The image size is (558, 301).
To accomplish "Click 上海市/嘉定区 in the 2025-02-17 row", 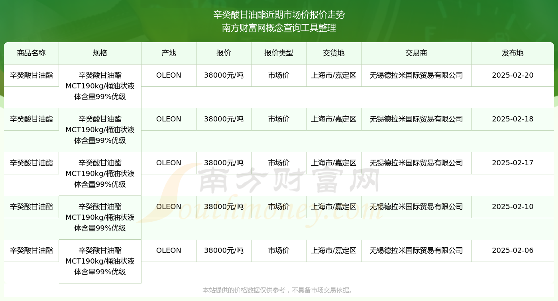I will point(334,163).
